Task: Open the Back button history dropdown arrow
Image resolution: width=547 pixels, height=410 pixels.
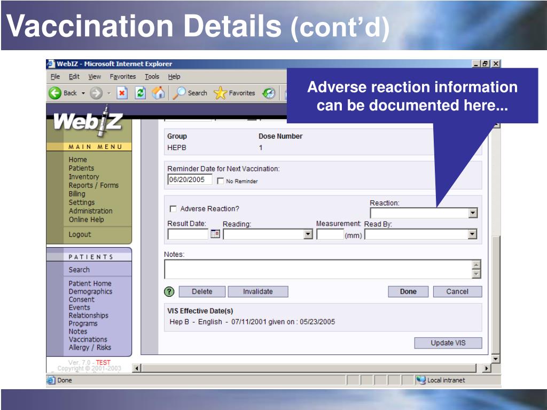Action: (x=83, y=93)
